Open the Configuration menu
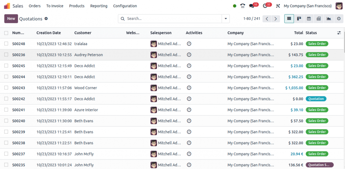Image resolution: width=345 pixels, height=169 pixels. click(x=125, y=6)
